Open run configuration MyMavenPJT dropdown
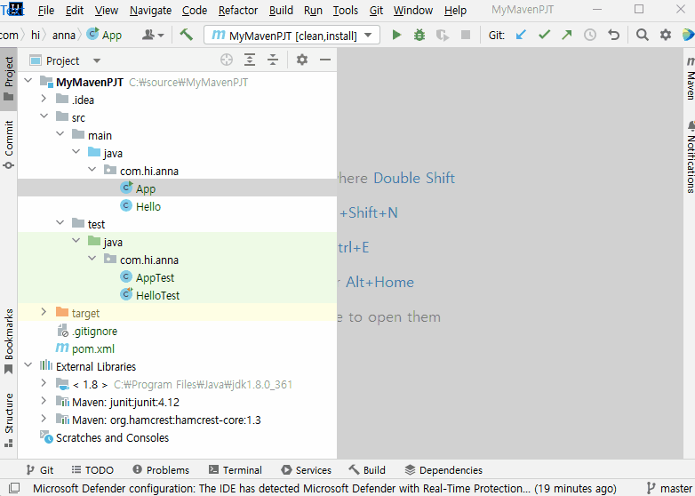Screen dimensions: 695x496 [x=292, y=35]
